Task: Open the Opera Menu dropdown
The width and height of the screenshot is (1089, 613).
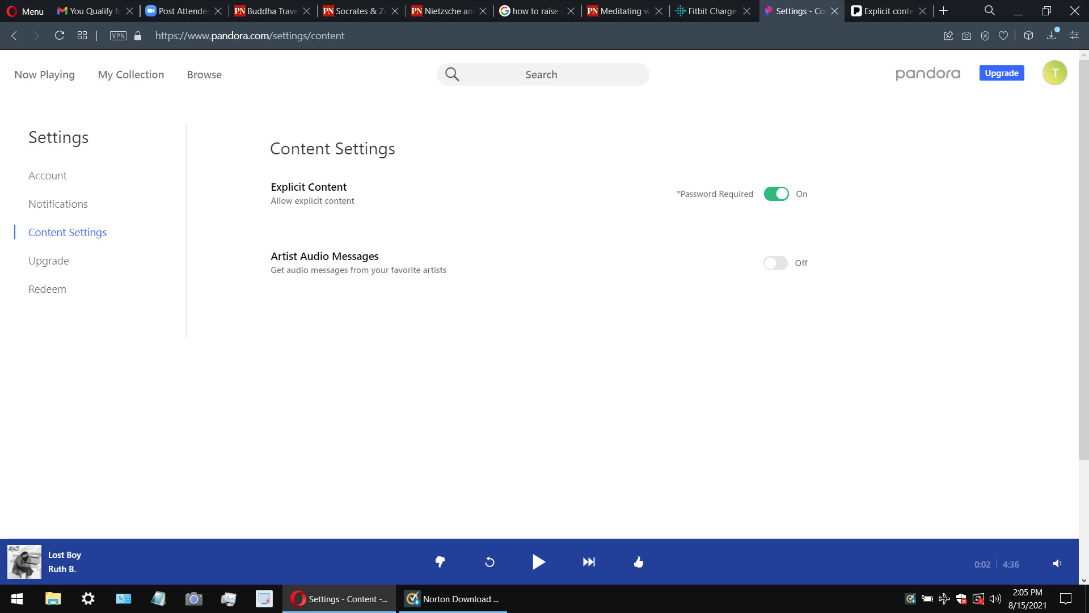Action: click(25, 11)
